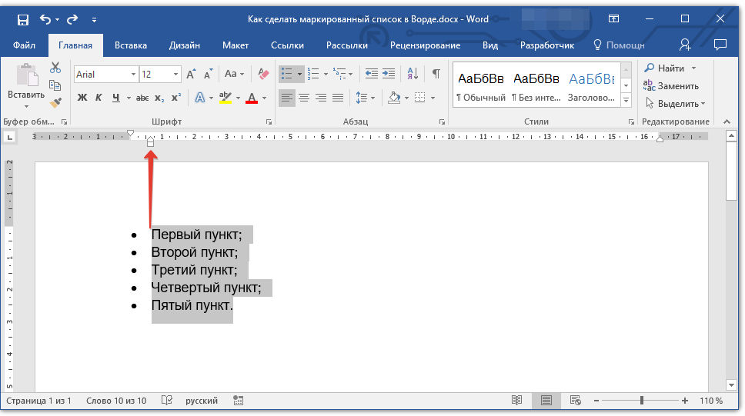Switch to the Вставка tab
This screenshot has width=745, height=416.
131,45
